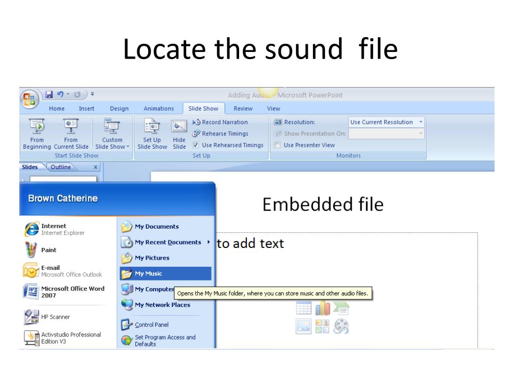Image resolution: width=521 pixels, height=391 pixels.
Task: Switch to the Insert tab
Action: click(x=86, y=109)
